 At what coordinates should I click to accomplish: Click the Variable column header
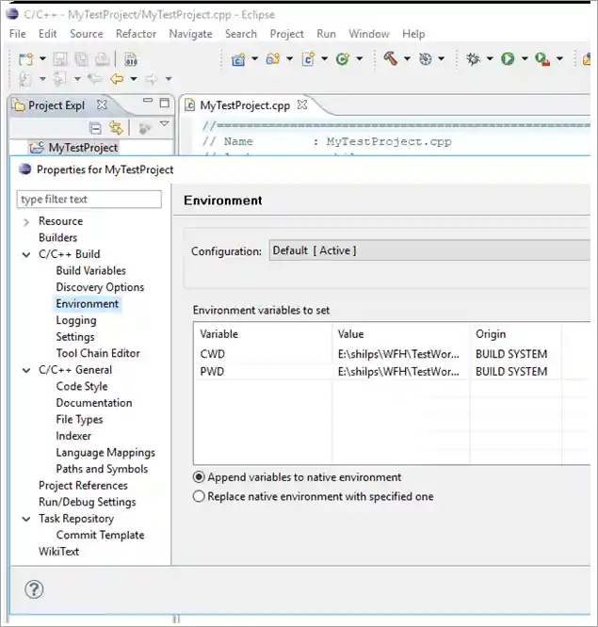tap(263, 334)
